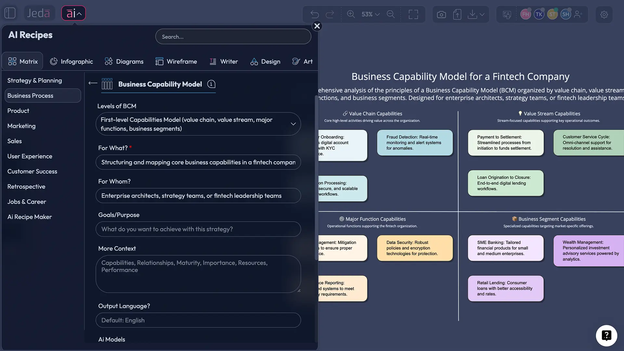Image resolution: width=624 pixels, height=351 pixels.
Task: Click the Search field in AI Recipes
Action: point(233,36)
